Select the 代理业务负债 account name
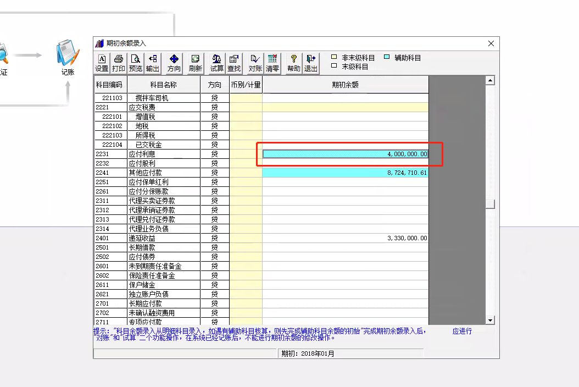 pyautogui.click(x=148, y=229)
